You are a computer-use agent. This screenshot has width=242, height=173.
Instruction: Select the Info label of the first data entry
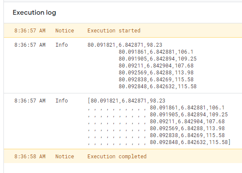(61, 45)
